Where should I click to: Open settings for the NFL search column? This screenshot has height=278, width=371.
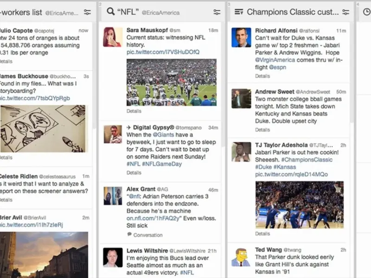pyautogui.click(x=217, y=12)
